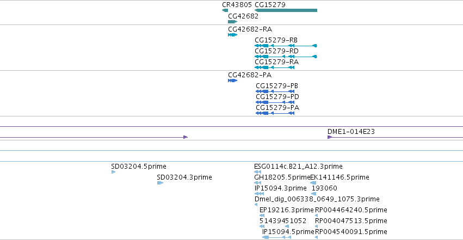Click the CG42682 gene label
This screenshot has width=463, height=240.
tap(243, 16)
